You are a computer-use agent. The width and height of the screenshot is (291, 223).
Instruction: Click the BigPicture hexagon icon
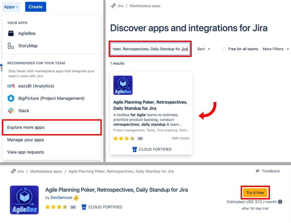pyautogui.click(x=11, y=98)
